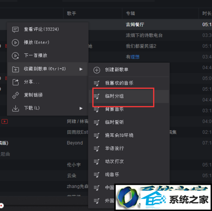Image resolution: width=212 pixels, height=211 pixels.
Task: Add song to 背景音乐 playlist
Action: coord(129,109)
